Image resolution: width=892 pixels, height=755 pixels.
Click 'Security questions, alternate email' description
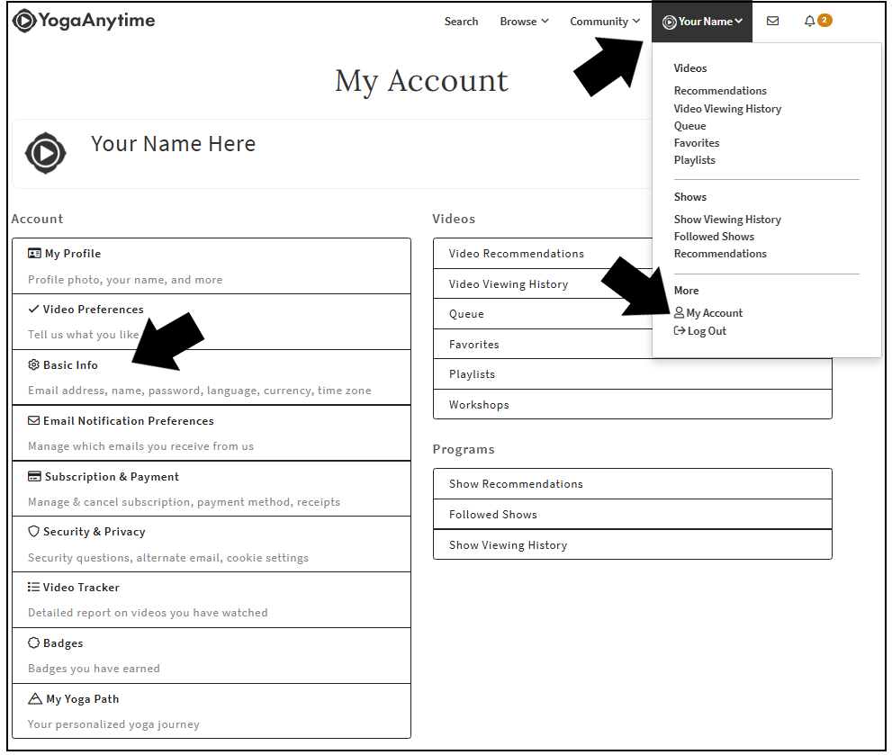[168, 558]
